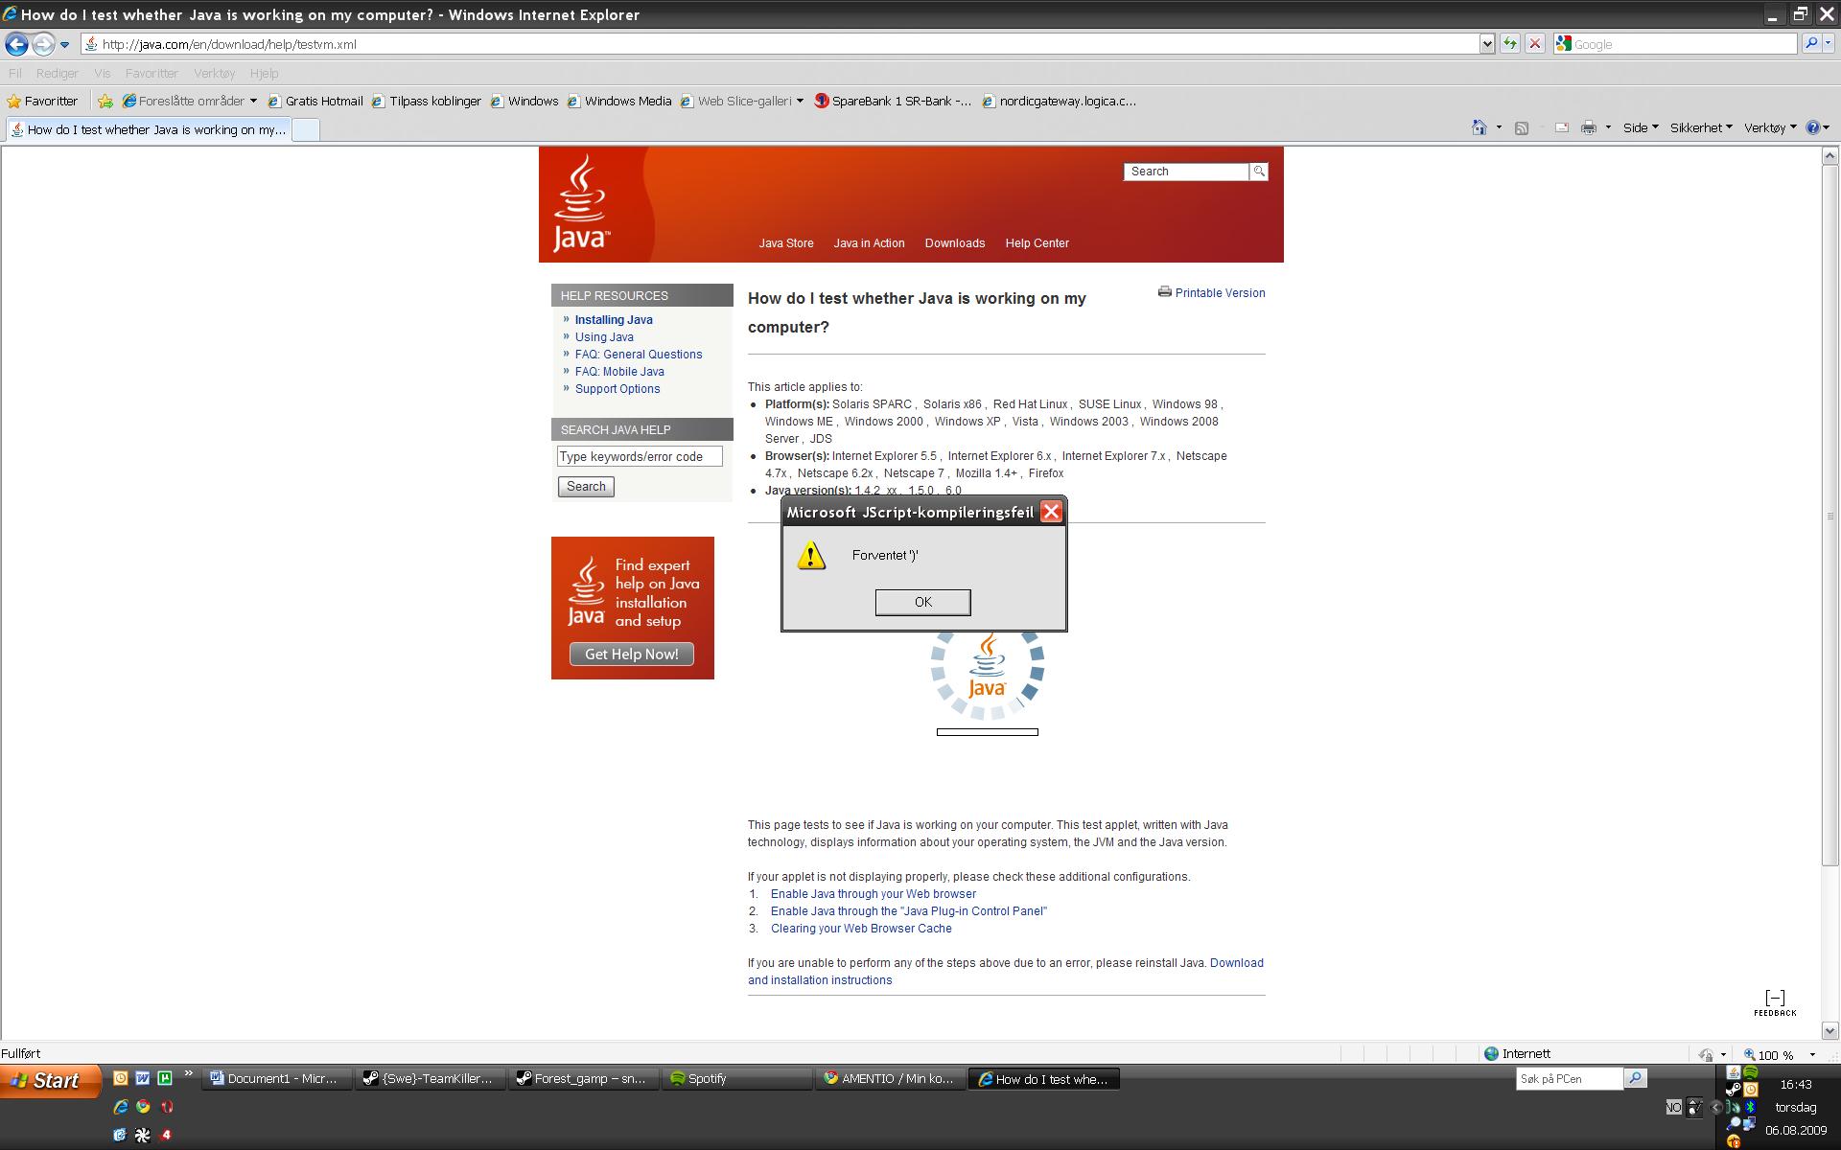Click the Home house icon in command bar
The image size is (1841, 1150).
1479,127
